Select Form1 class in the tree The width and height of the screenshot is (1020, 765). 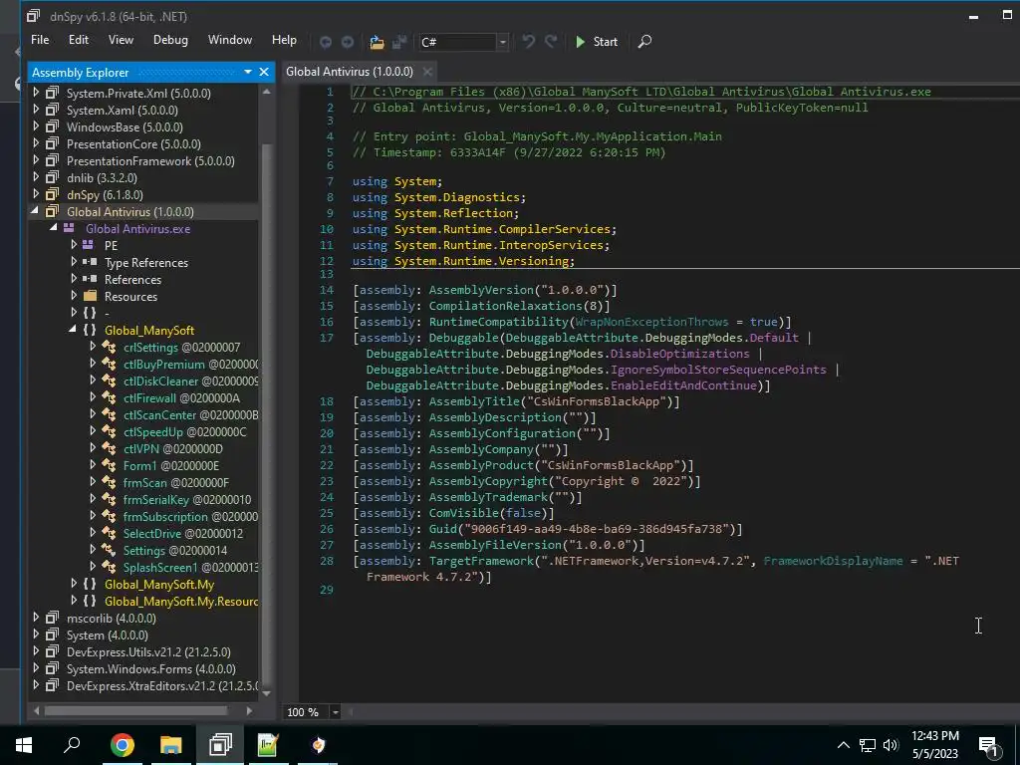point(171,466)
